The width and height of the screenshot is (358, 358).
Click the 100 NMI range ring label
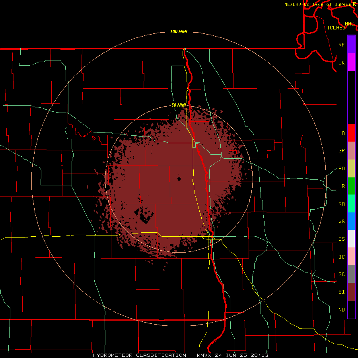coord(179,31)
